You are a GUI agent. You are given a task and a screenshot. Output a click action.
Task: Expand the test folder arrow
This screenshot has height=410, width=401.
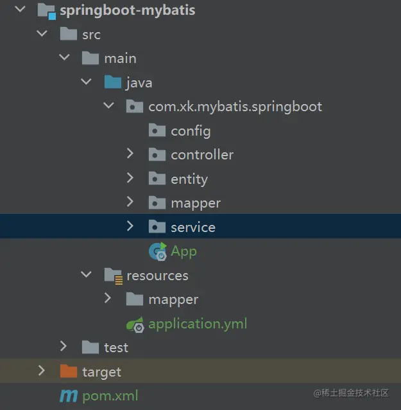[x=64, y=347]
